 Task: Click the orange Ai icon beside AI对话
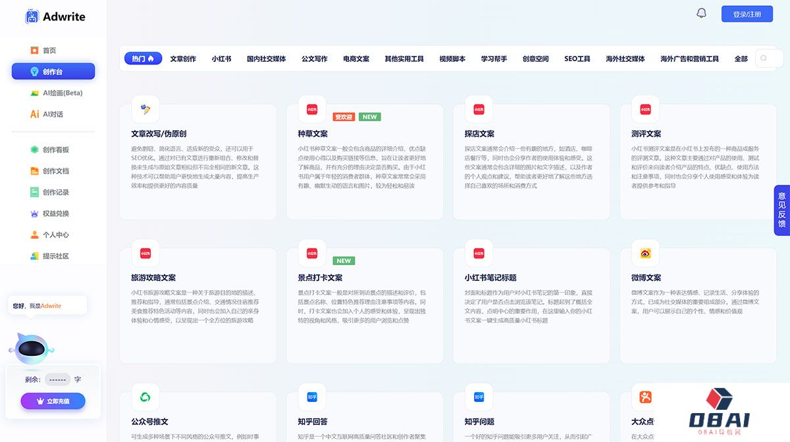[35, 114]
